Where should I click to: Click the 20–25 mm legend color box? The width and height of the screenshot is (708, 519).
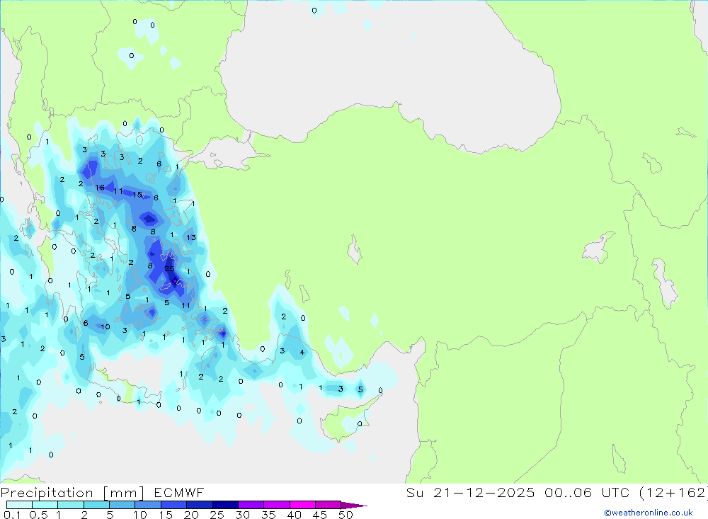tap(199, 505)
